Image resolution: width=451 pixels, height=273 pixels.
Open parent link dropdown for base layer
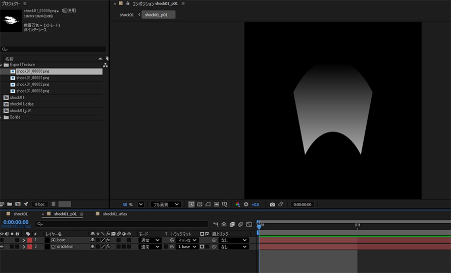point(233,240)
